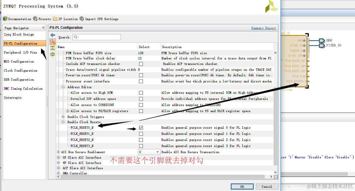355x191 pixels.
Task: Toggle the magnifier search icon
Action: [x=53, y=41]
